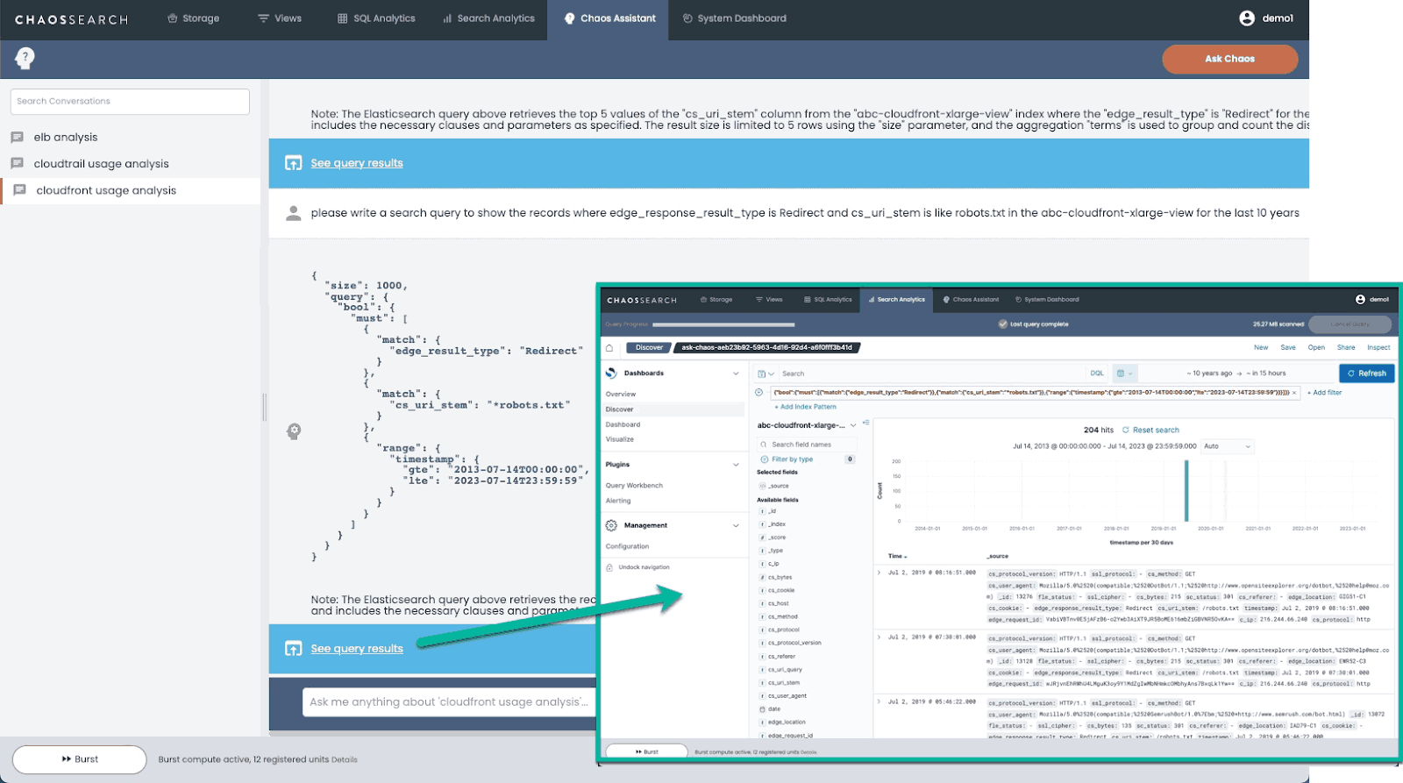Screen dimensions: 1403x783
Task: Toggle the DQL query language switch
Action: pos(1097,374)
